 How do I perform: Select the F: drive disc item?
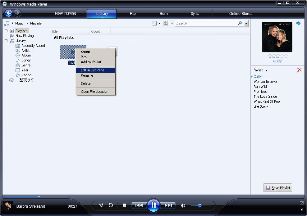pyautogui.click(x=25, y=80)
